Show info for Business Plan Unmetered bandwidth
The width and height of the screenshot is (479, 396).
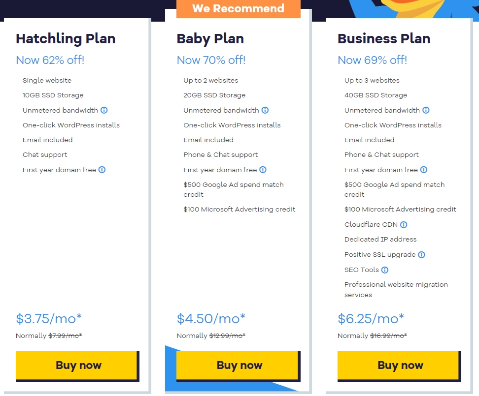coord(426,110)
